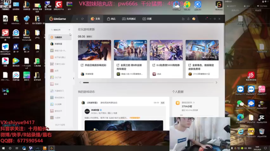This screenshot has width=270, height=151.
Task: Click the WeGame logo in the title bar
Action: pos(58,19)
